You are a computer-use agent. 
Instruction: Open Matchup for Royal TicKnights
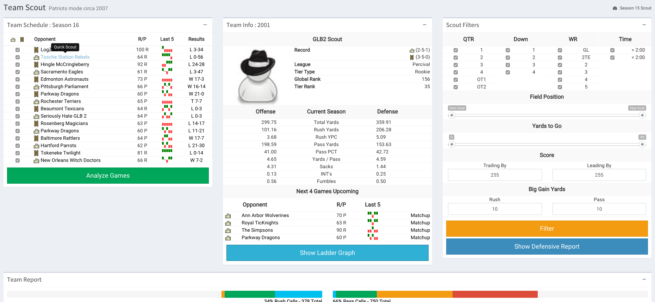[x=420, y=223]
